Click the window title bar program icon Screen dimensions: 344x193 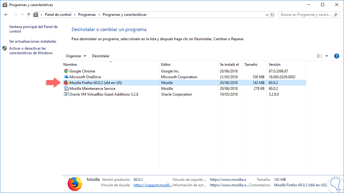tap(5, 5)
